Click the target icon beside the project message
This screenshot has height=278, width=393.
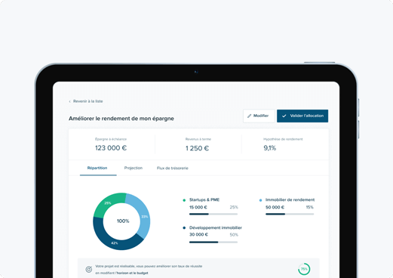point(88,269)
